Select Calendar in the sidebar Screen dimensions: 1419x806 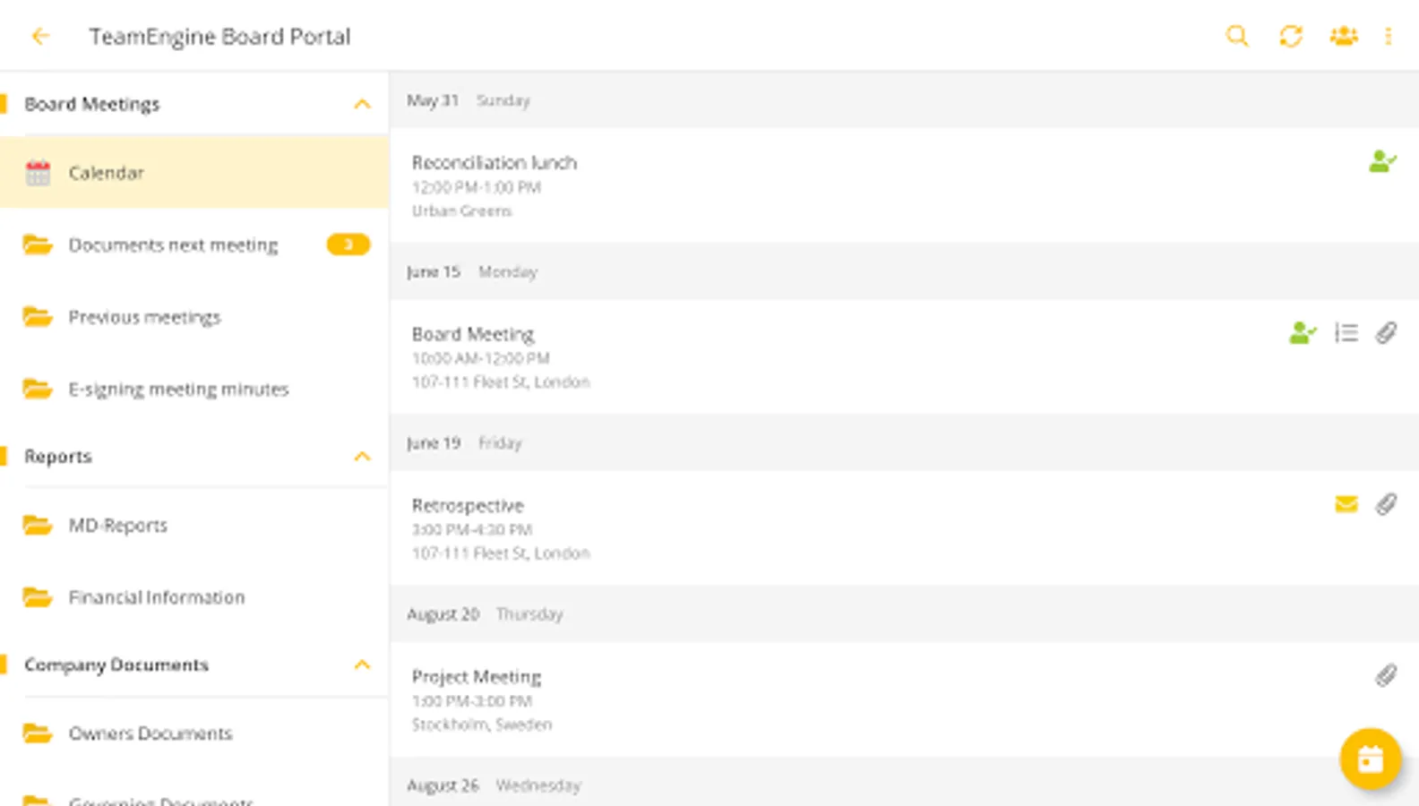point(106,173)
